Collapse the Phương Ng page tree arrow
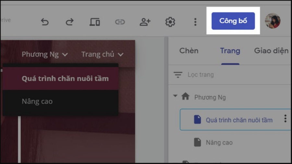 [x=175, y=96]
